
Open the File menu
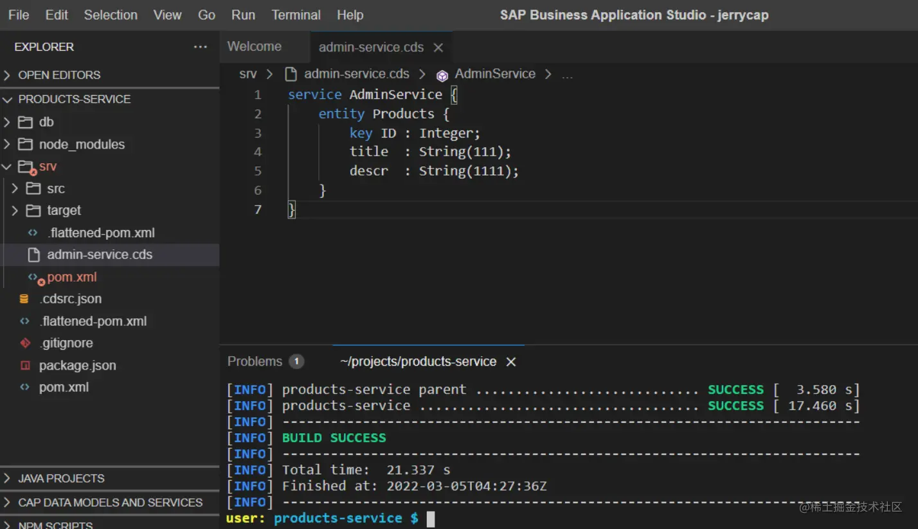coord(19,15)
